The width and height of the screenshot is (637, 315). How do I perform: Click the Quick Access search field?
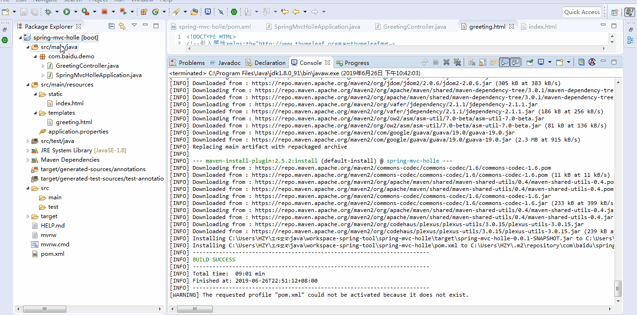coord(582,12)
